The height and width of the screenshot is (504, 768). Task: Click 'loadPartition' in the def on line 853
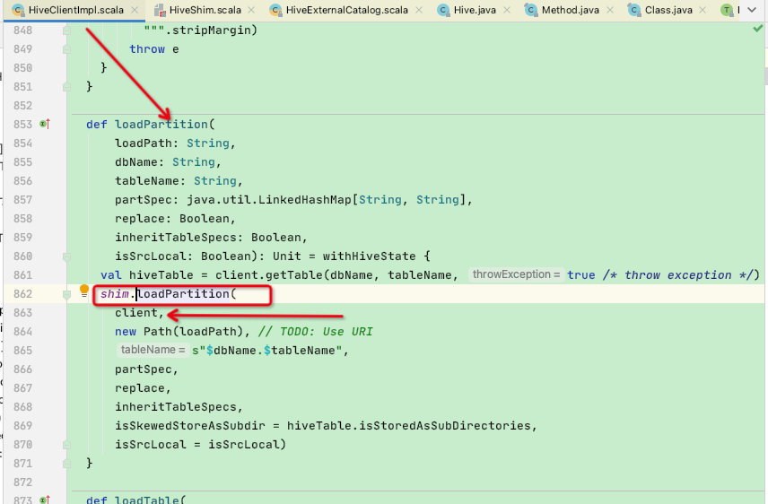tap(161, 125)
